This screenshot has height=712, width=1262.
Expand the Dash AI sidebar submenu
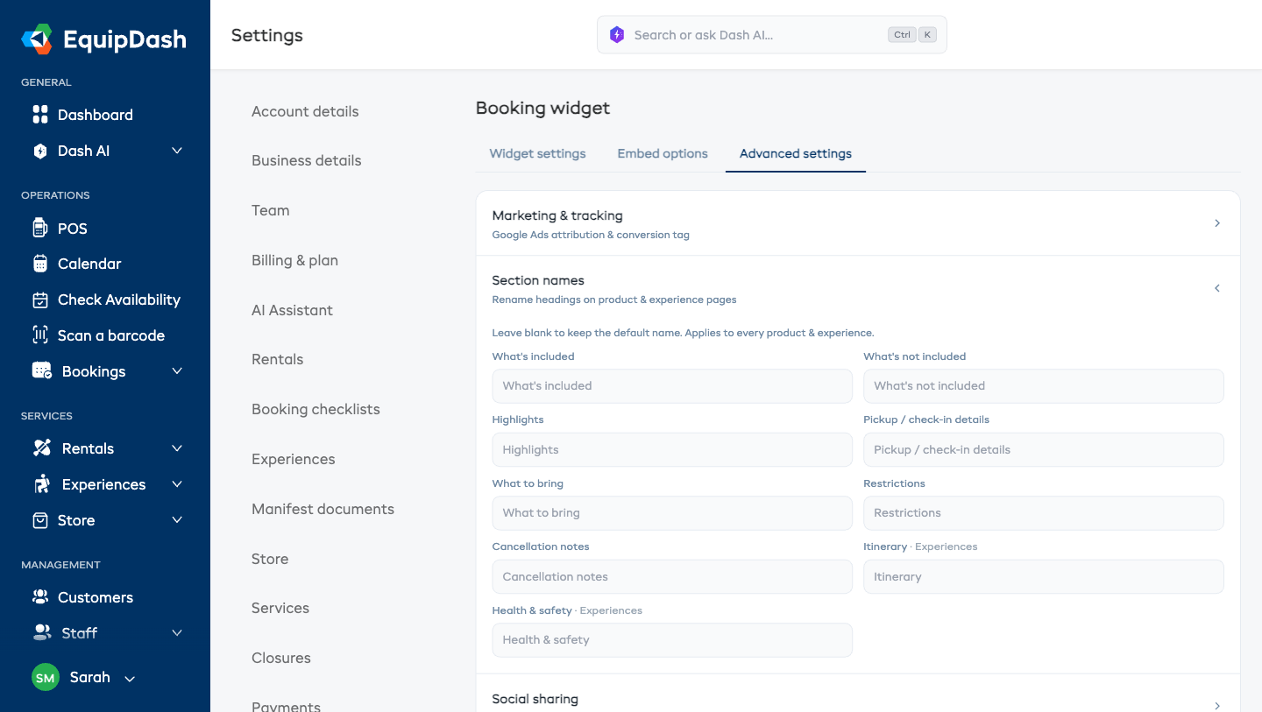click(x=177, y=151)
